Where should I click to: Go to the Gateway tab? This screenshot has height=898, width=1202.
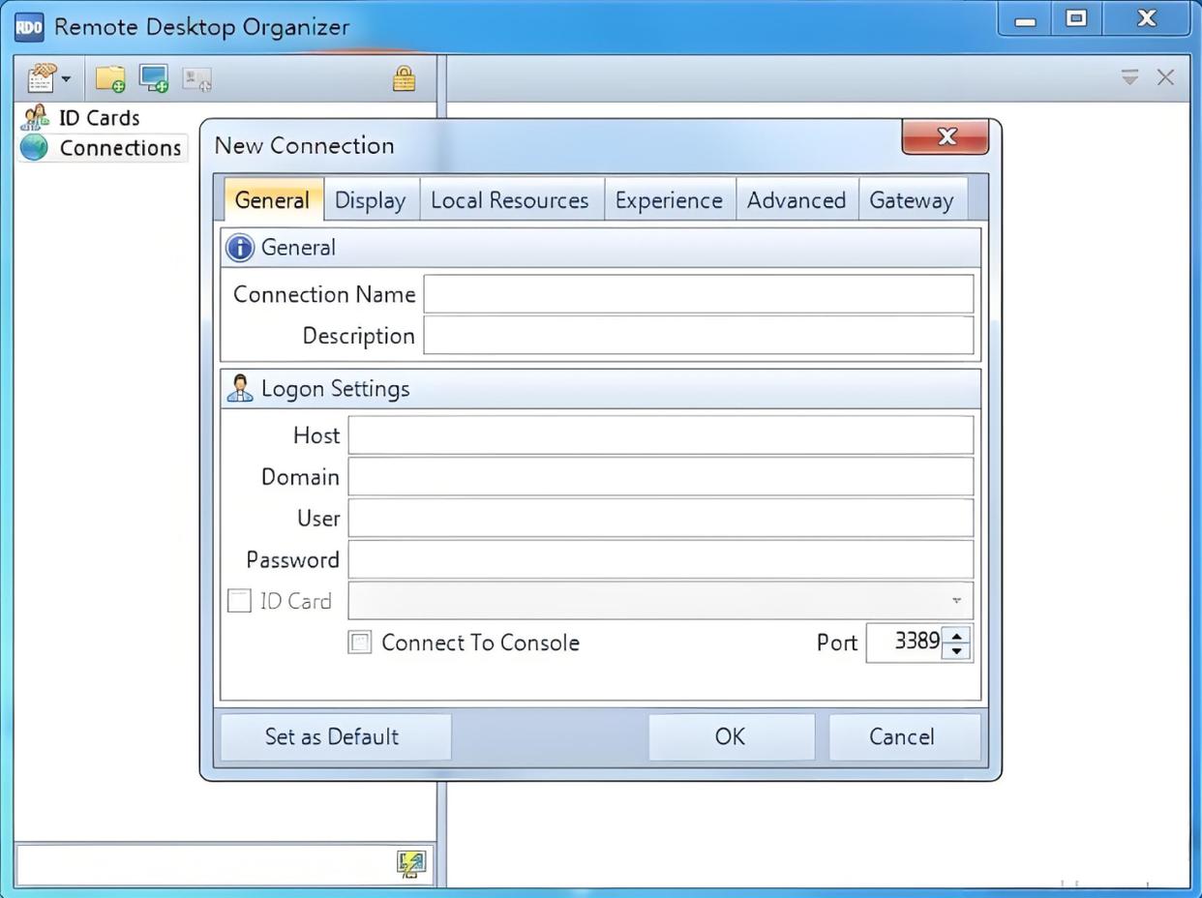pyautogui.click(x=911, y=200)
